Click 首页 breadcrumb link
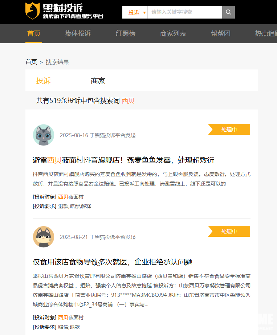Image resolution: width=277 pixels, height=335 pixels. click(x=31, y=62)
